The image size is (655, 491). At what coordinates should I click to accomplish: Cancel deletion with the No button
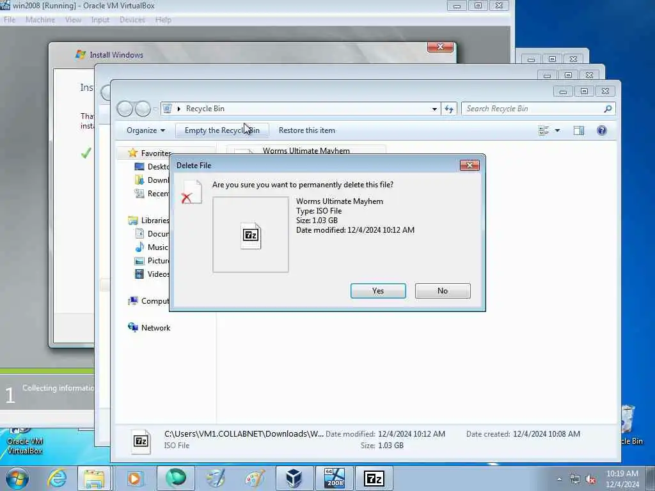[x=443, y=291]
